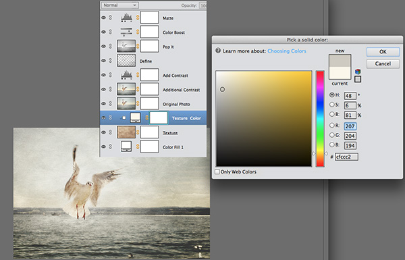Click the small square swatch below the cube icon
This screenshot has height=260, width=405.
pos(358,79)
